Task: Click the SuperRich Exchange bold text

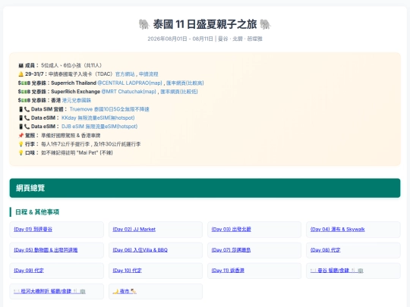Action: pyautogui.click(x=76, y=92)
